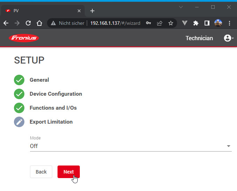Open the General setup step
Screen dimensions: 237x191
coord(39,80)
